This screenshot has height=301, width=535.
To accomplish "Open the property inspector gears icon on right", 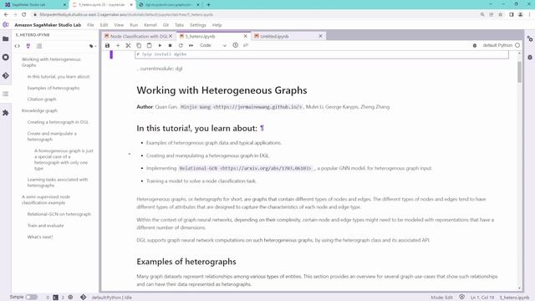I will click(530, 39).
